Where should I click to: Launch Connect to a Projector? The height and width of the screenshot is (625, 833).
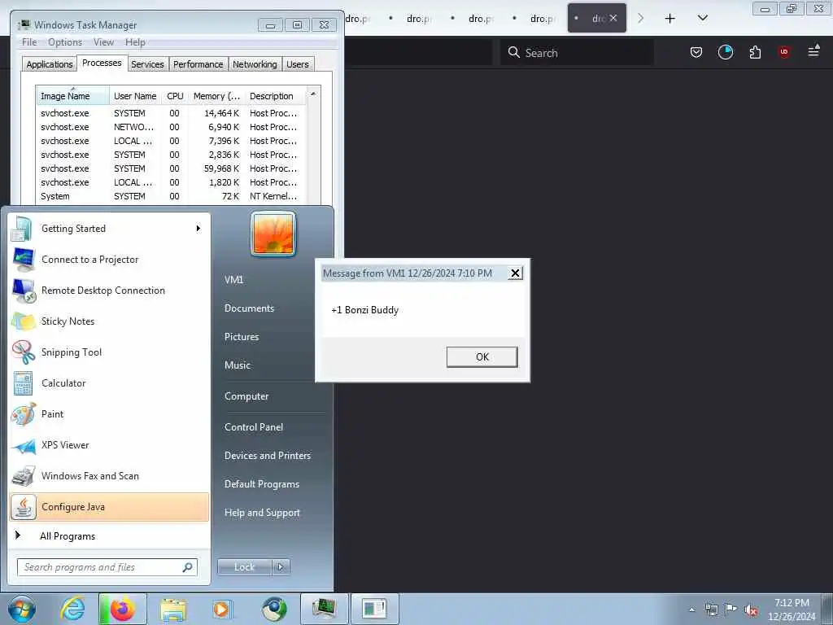(x=109, y=260)
